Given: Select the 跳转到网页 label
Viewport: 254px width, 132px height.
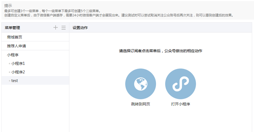Looking at the screenshot, I should pos(141,104).
